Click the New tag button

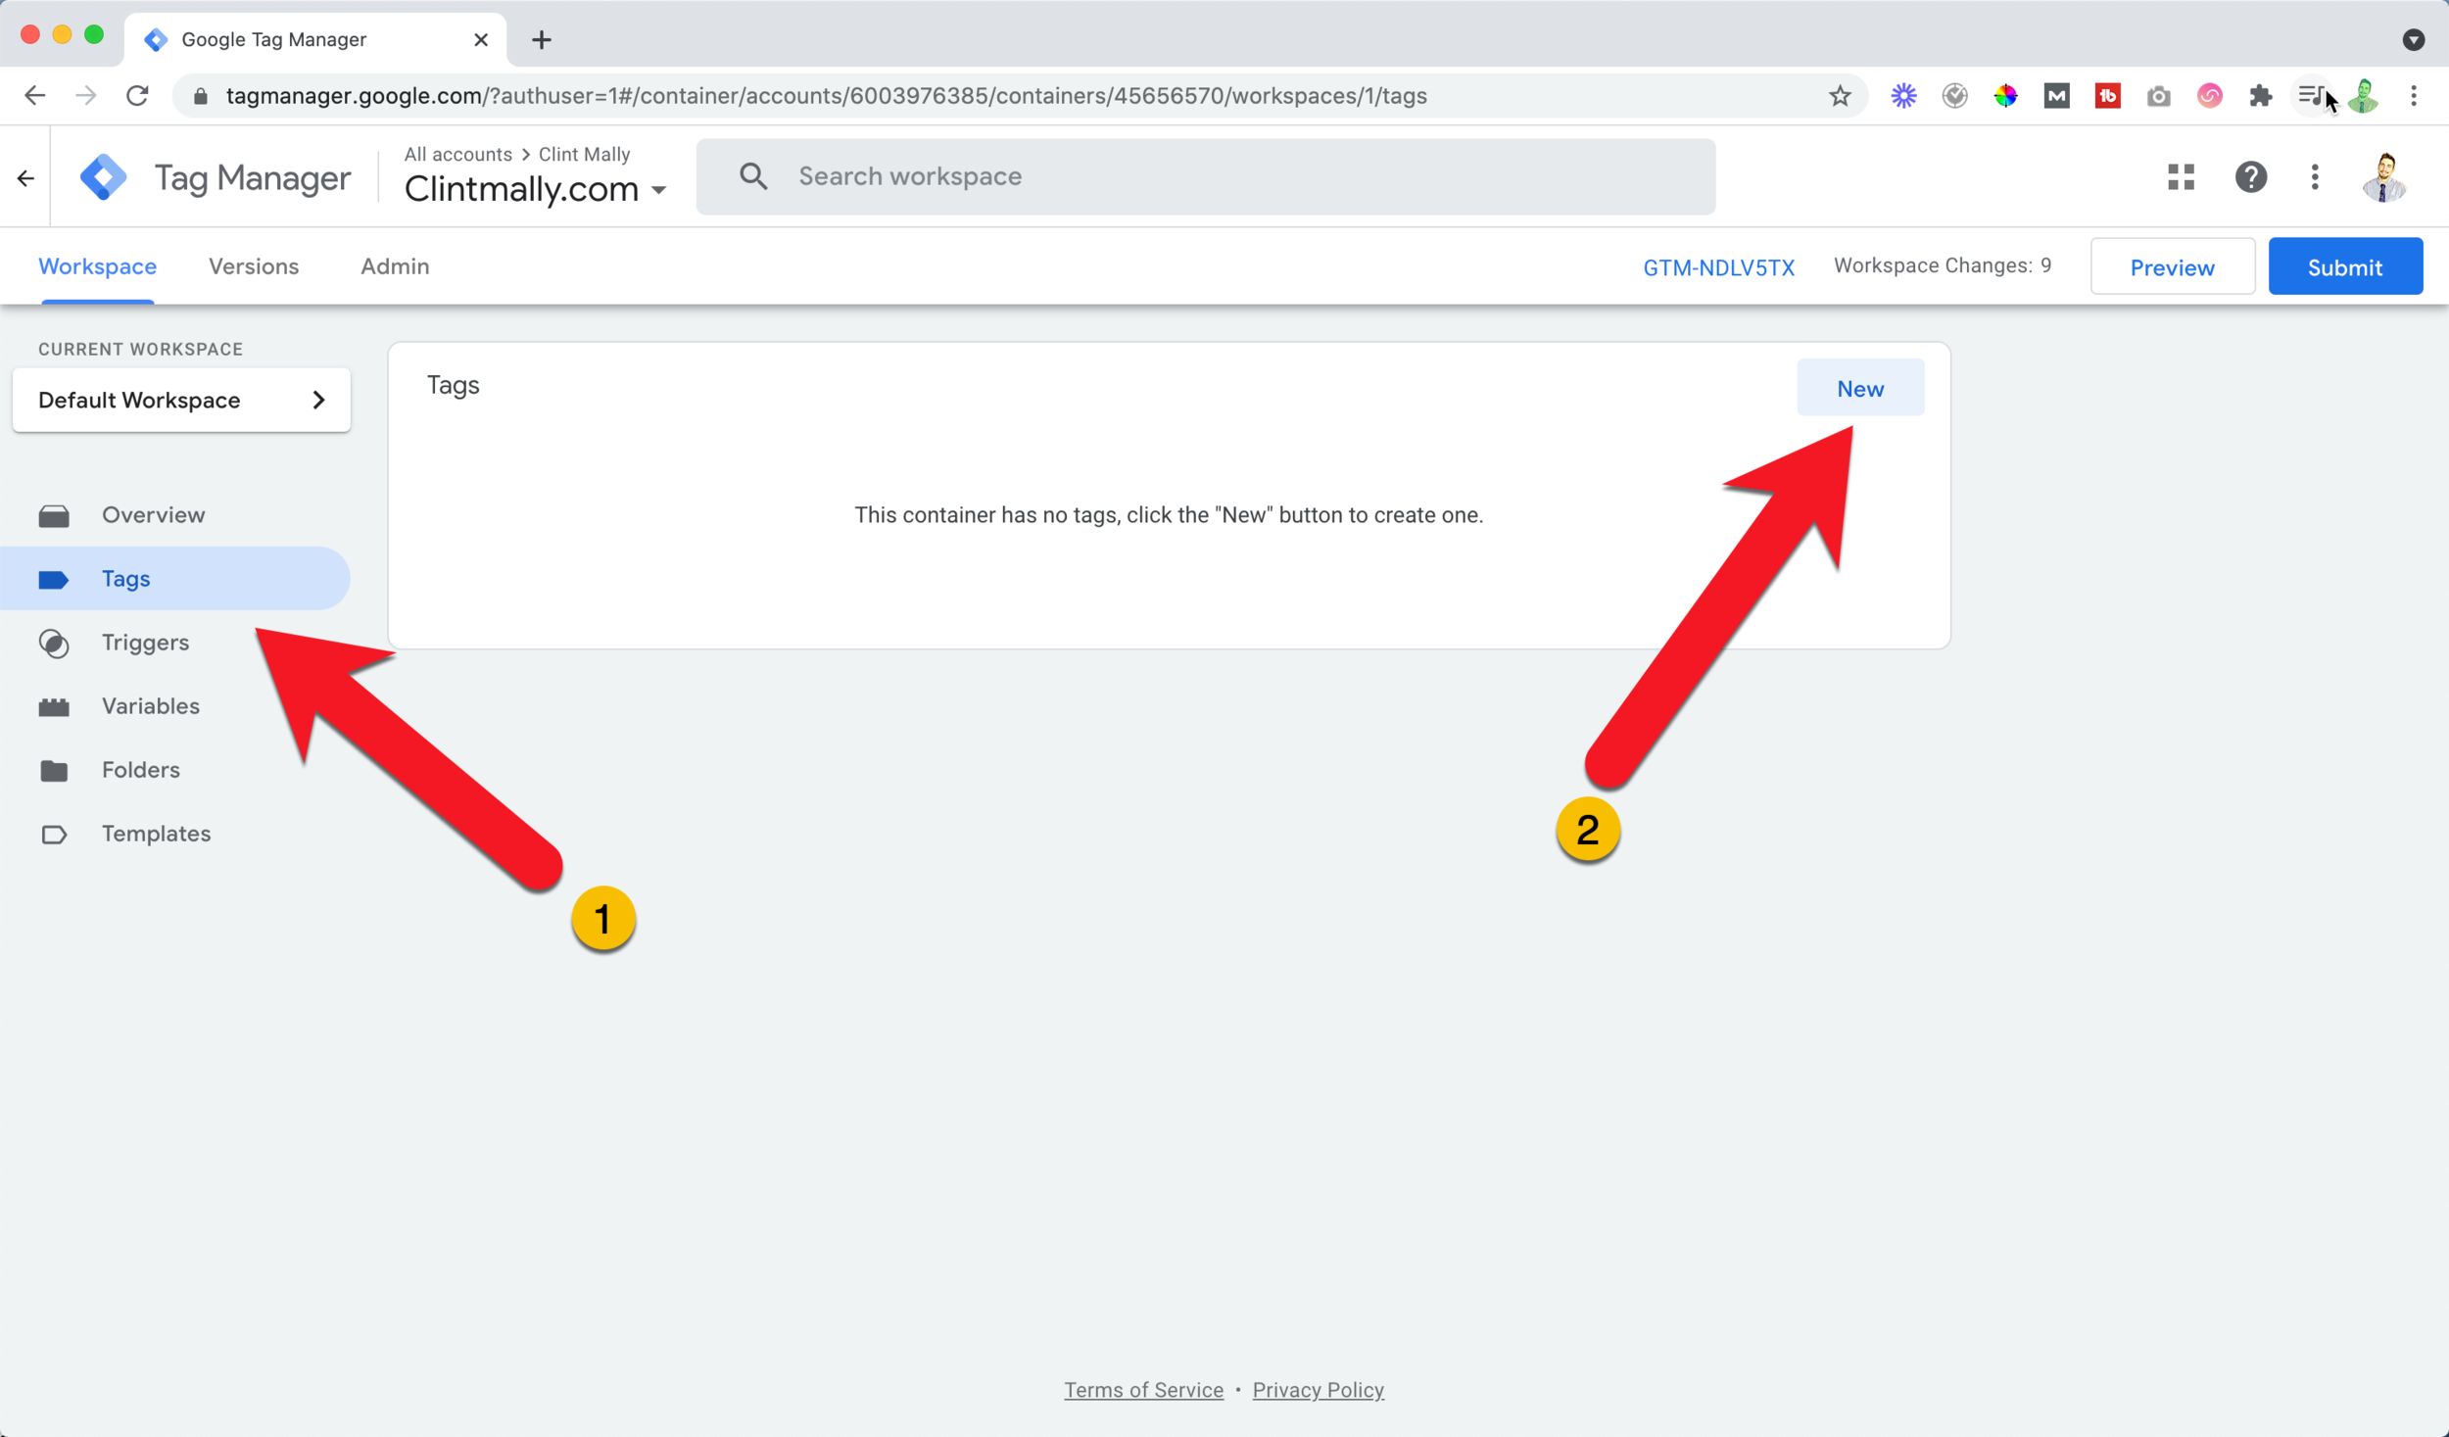pos(1860,389)
